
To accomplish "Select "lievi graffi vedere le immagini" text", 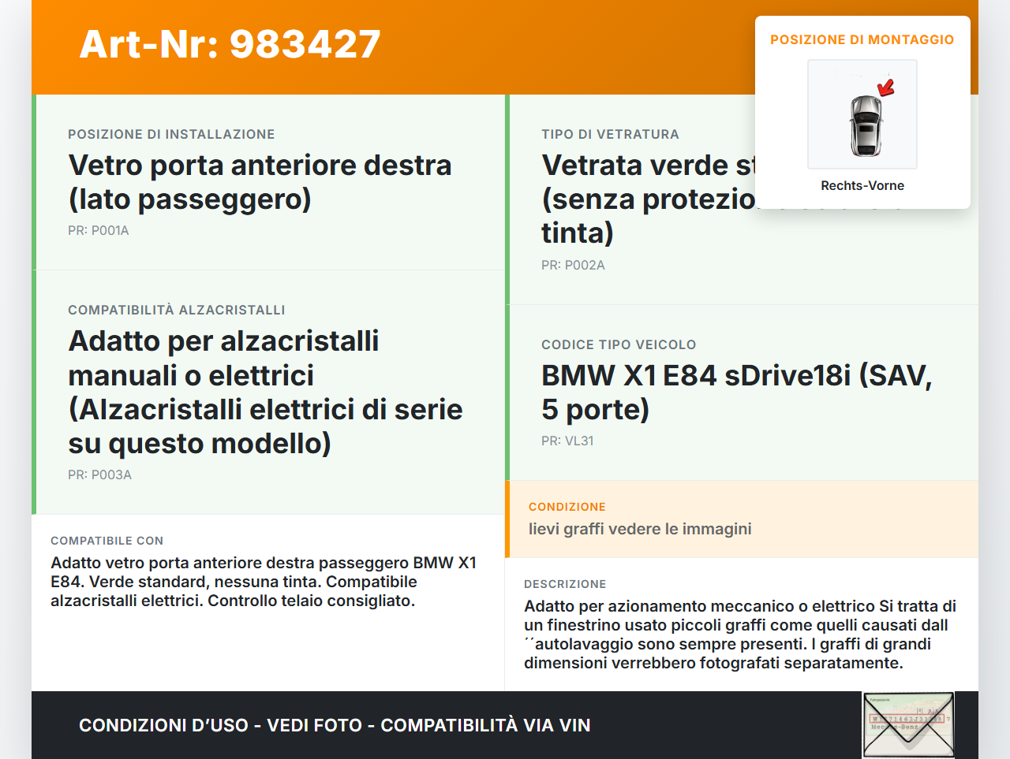I will (x=640, y=529).
